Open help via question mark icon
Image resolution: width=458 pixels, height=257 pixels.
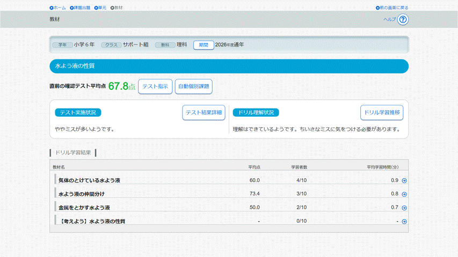tap(403, 19)
